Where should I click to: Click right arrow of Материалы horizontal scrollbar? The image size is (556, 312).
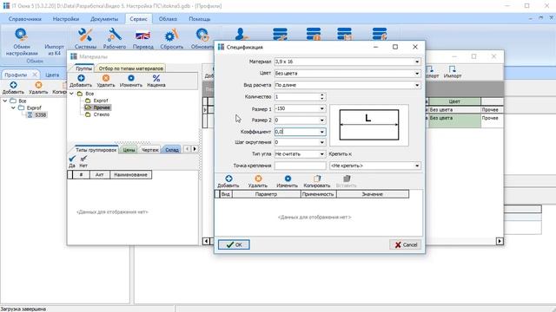click(x=500, y=241)
